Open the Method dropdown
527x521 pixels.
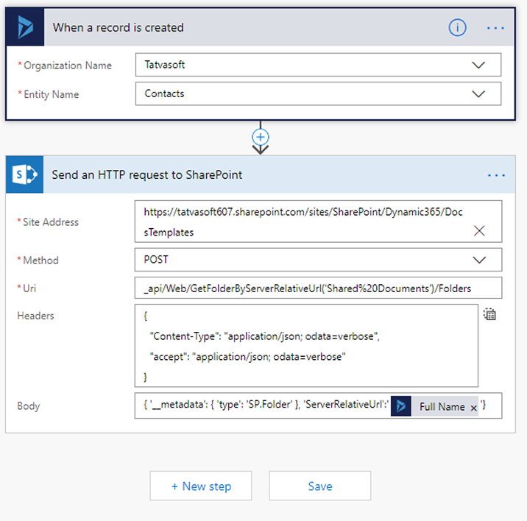(x=479, y=260)
